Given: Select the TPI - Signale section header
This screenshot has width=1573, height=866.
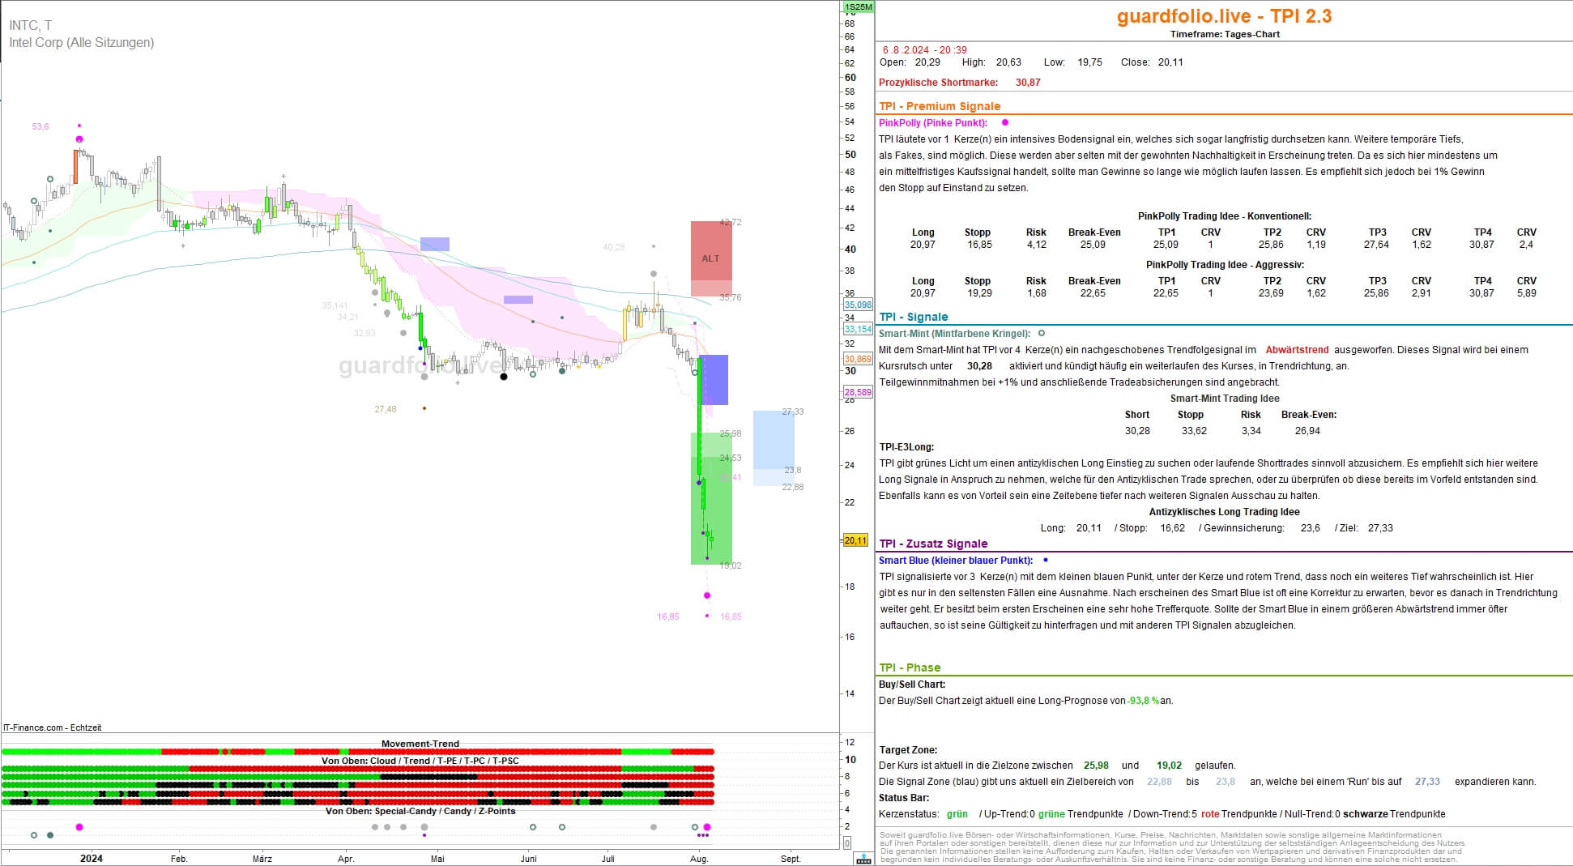Looking at the screenshot, I should [x=914, y=317].
